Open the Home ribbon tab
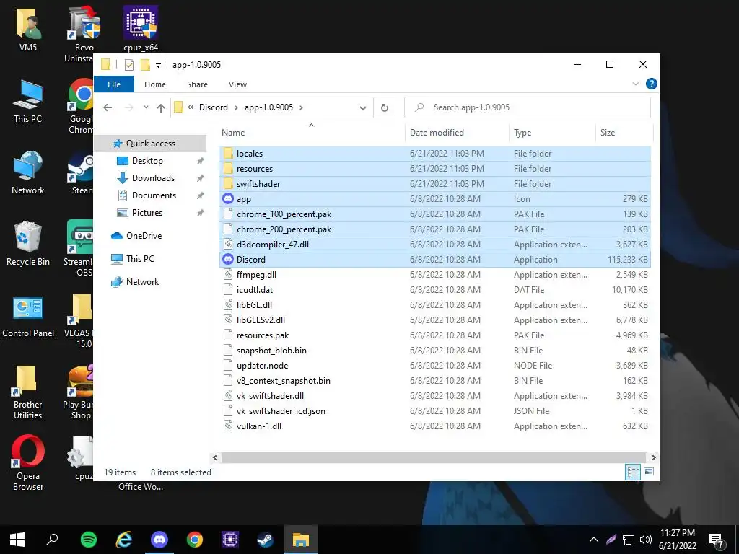This screenshot has width=739, height=554. click(x=155, y=84)
